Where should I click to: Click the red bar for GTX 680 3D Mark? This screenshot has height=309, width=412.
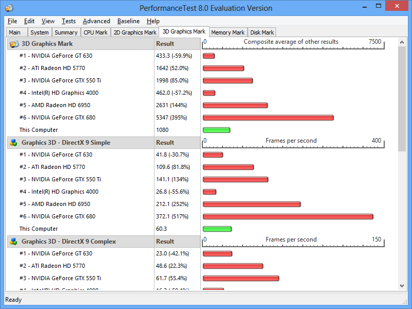[x=268, y=118]
